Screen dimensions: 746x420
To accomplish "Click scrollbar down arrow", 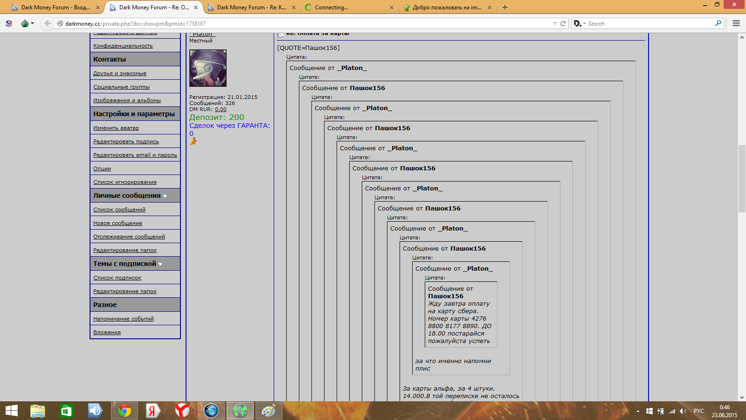I will (x=742, y=398).
